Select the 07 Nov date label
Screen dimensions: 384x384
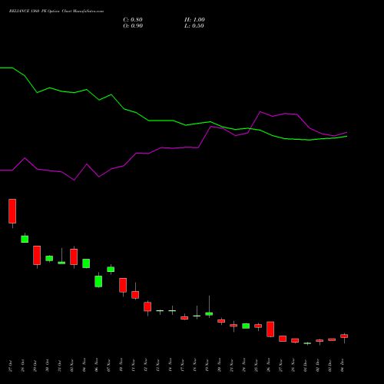tap(109, 366)
